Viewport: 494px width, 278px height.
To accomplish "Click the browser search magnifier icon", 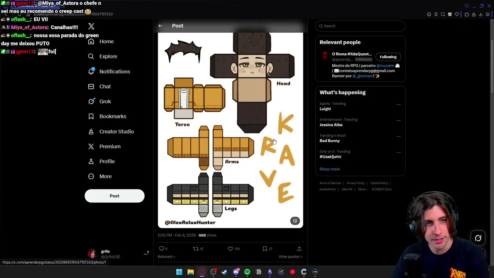I will tap(467, 6).
